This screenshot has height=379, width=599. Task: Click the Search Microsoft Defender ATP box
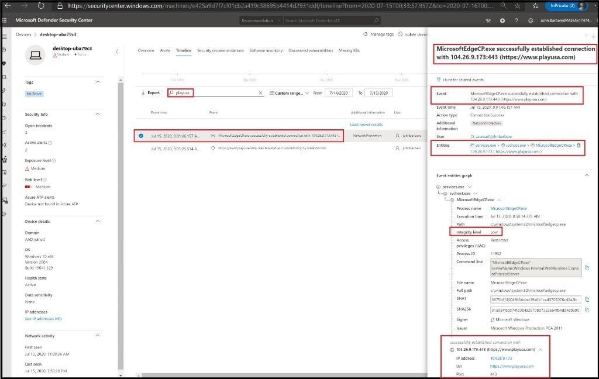point(332,20)
